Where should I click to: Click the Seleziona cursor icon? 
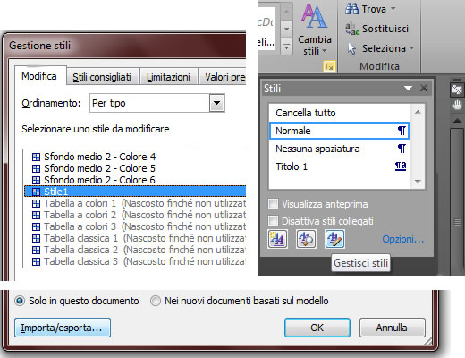tap(351, 48)
